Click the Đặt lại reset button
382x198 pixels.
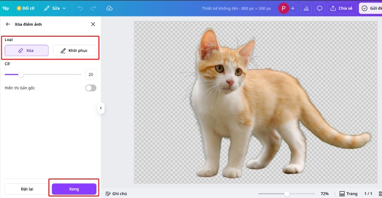coord(26,189)
